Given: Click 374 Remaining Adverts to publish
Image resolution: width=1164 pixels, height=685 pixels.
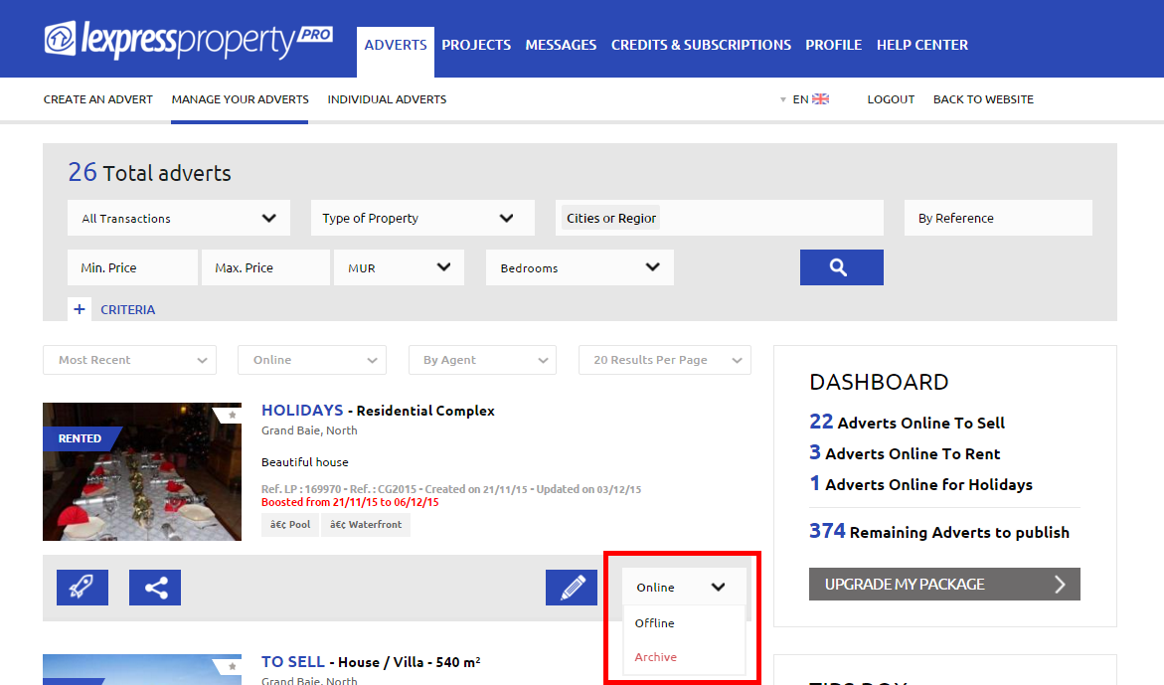Looking at the screenshot, I should (939, 531).
